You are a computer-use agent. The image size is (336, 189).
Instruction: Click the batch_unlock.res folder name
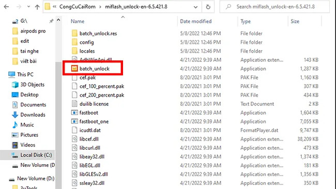coord(98,34)
